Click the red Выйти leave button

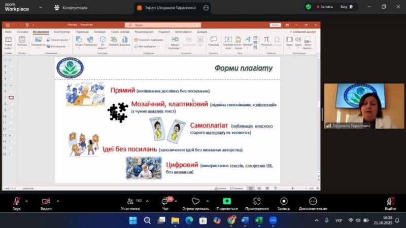coord(390,201)
